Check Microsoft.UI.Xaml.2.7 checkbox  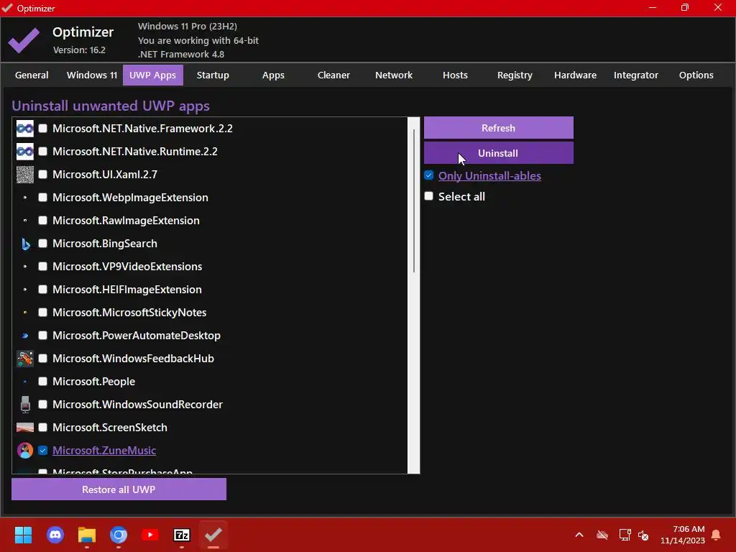click(x=42, y=175)
